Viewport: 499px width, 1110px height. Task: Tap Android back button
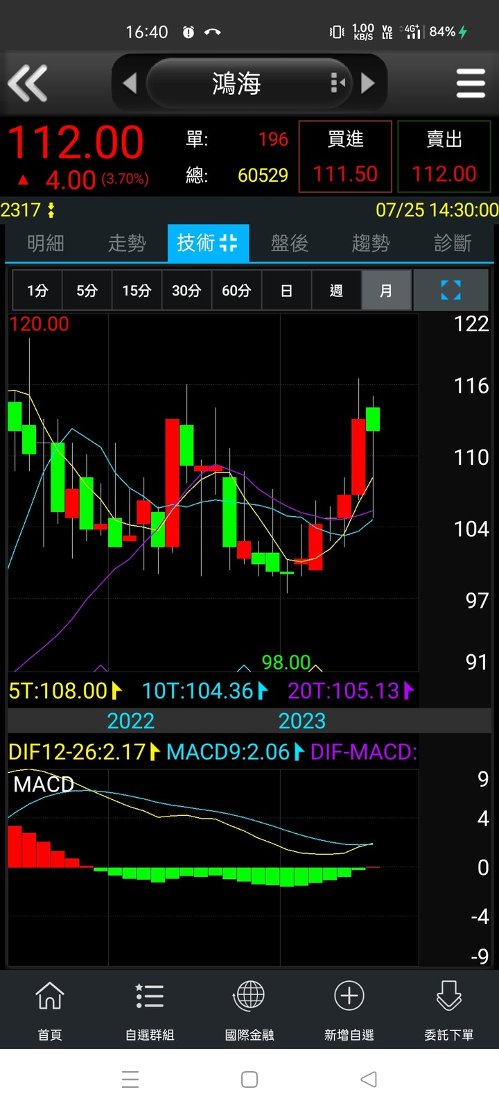tap(369, 1079)
